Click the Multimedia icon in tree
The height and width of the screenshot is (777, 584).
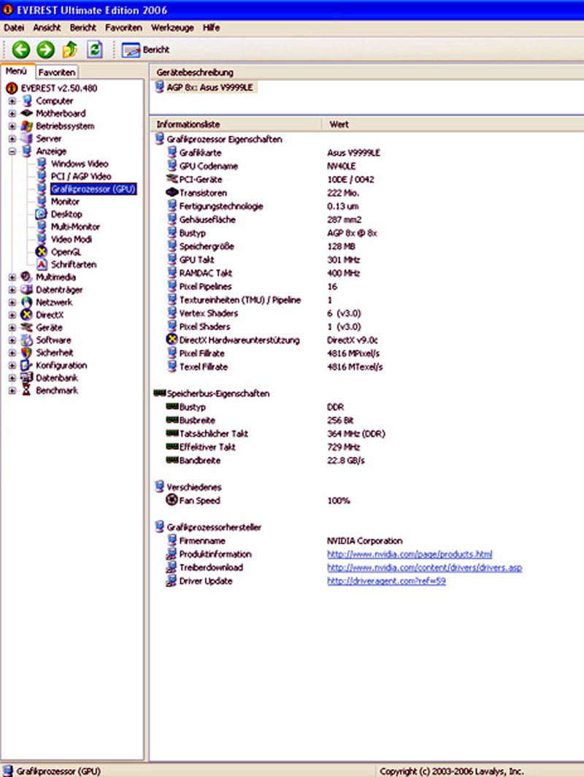pos(27,277)
